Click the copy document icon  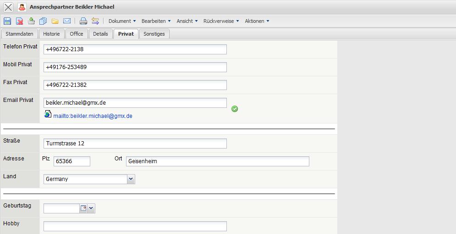43,21
